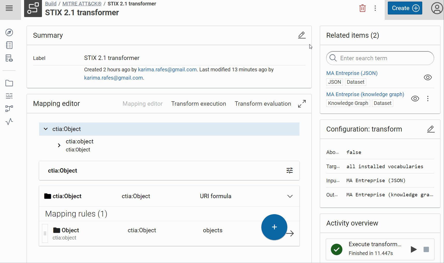Click the activity pulse icon in sidebar

(9, 121)
